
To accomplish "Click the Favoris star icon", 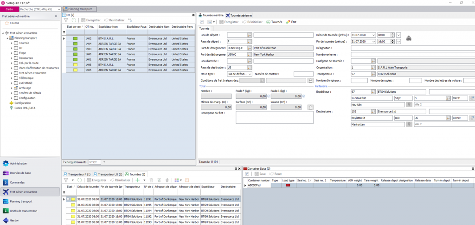I will click(7, 23).
